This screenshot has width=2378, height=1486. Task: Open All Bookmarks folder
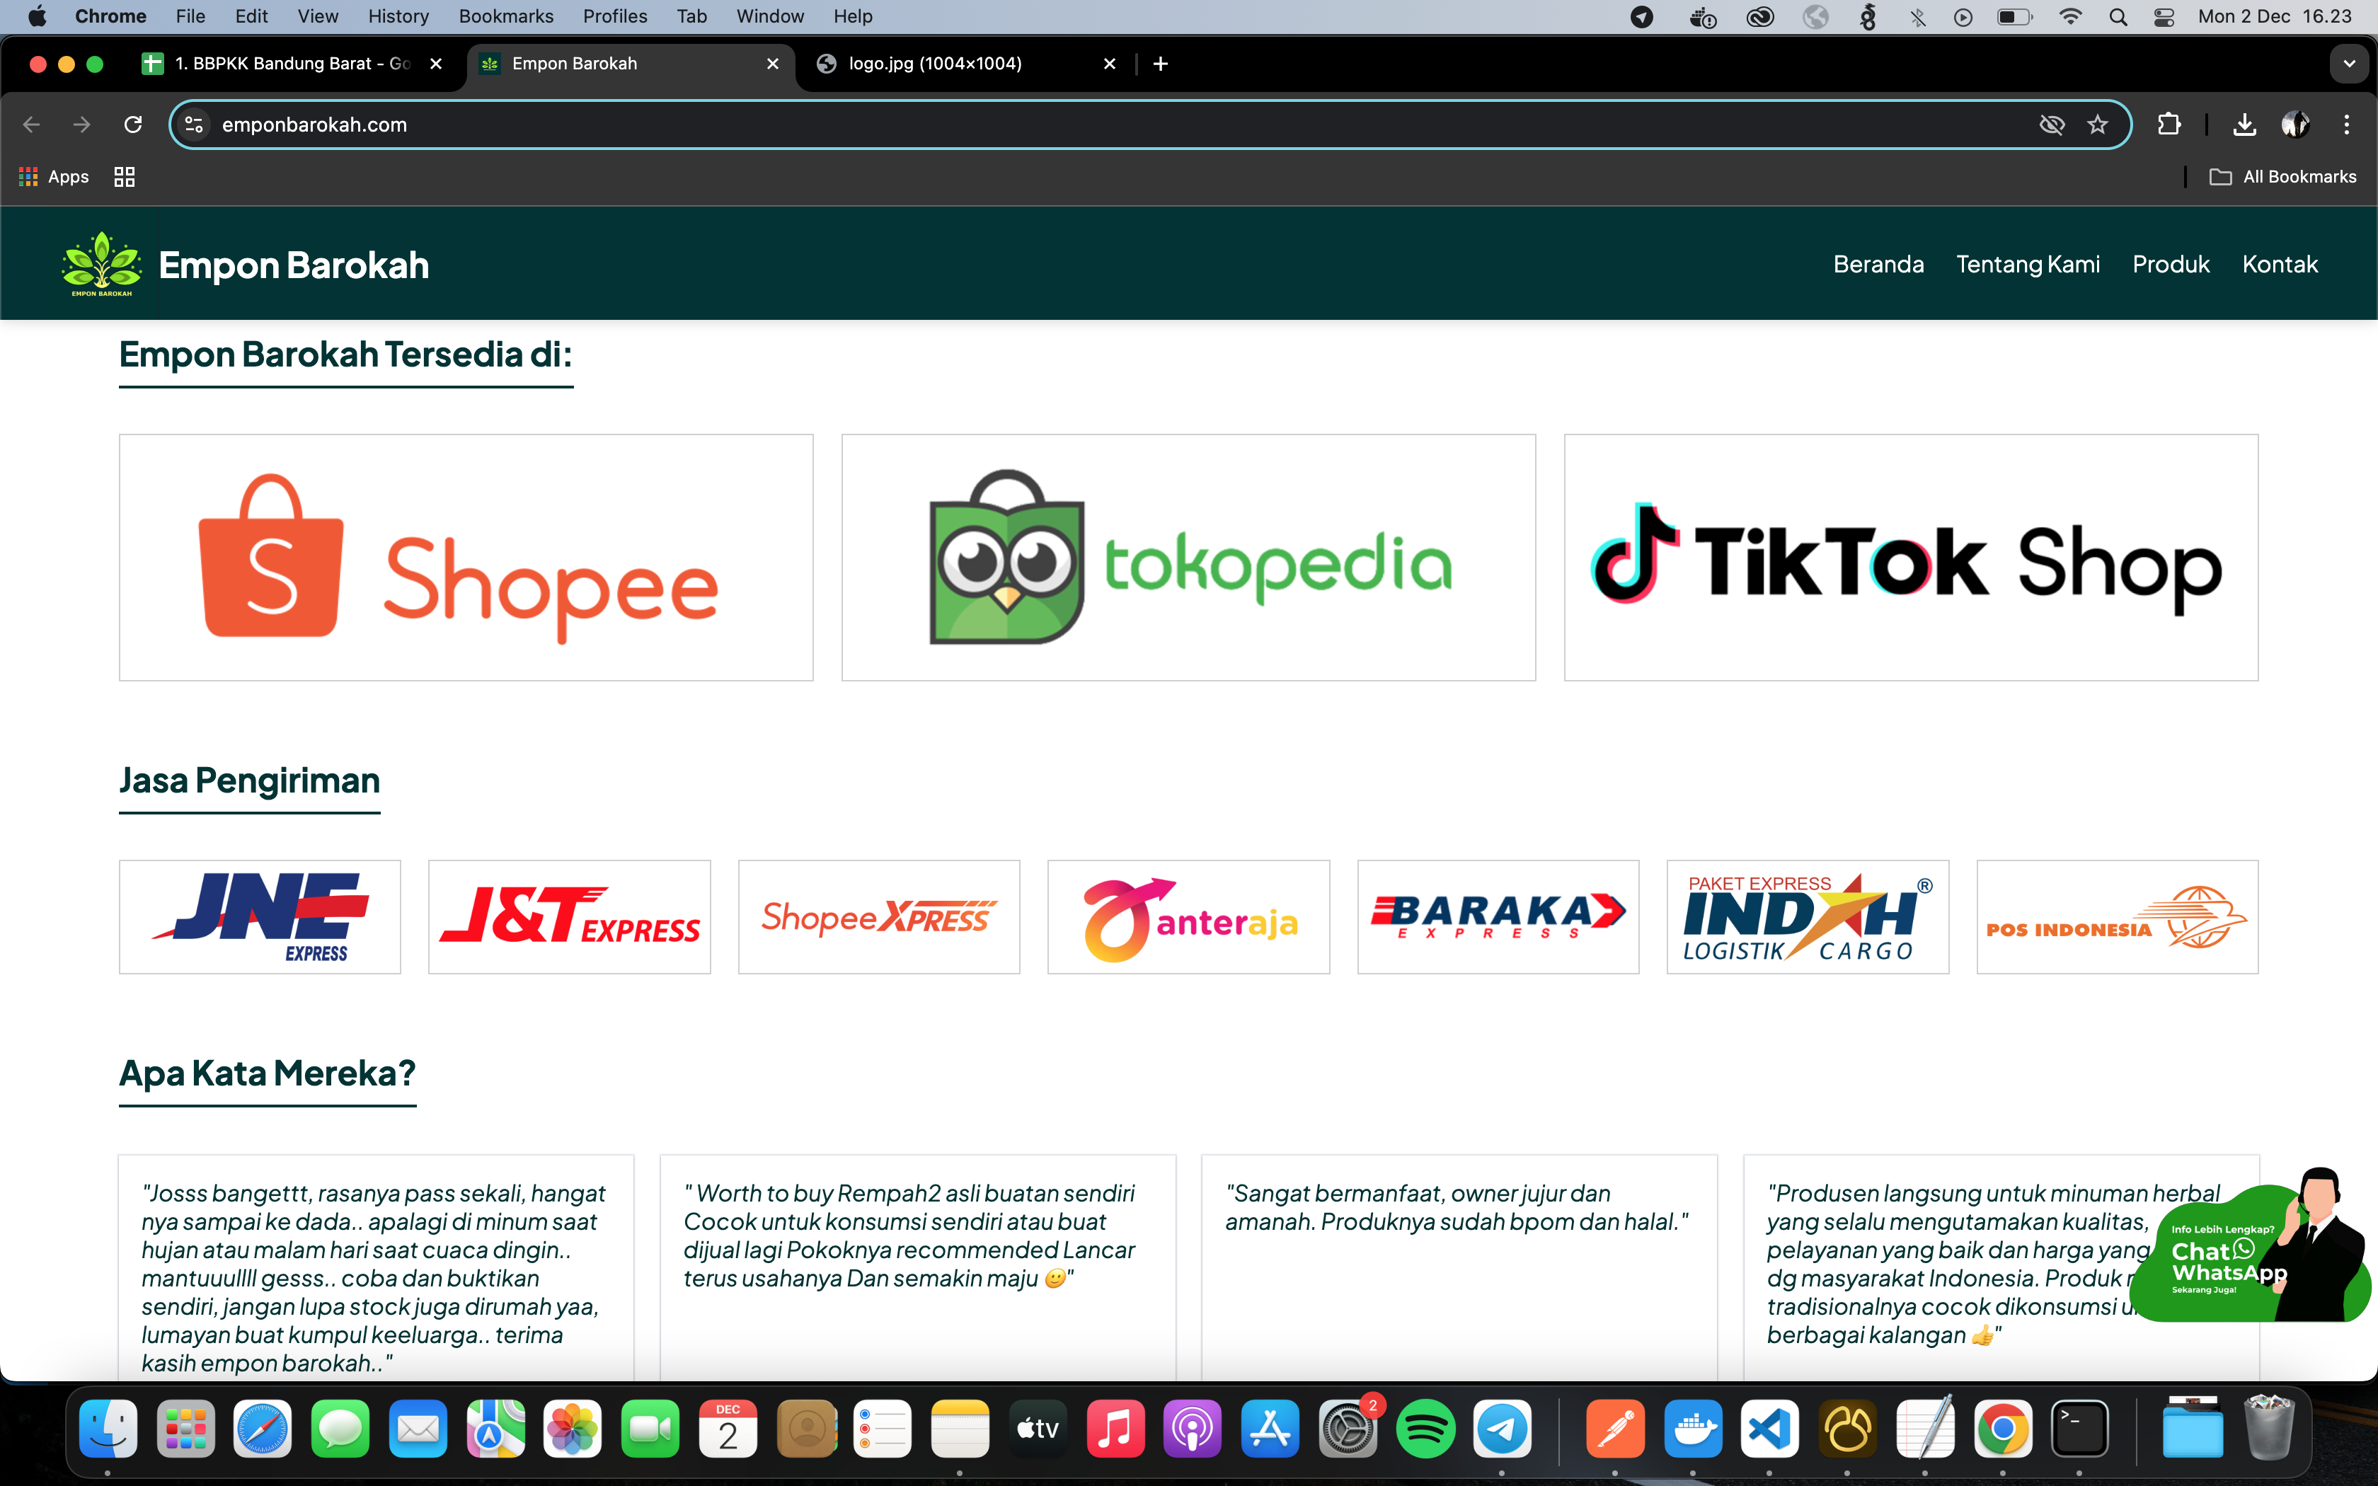2282,177
